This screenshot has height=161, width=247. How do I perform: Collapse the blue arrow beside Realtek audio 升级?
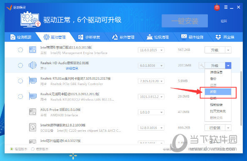(x=228, y=65)
